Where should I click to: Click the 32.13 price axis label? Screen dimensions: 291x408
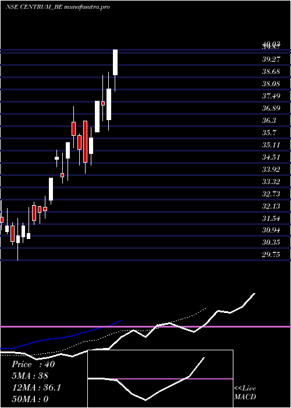[x=271, y=206]
